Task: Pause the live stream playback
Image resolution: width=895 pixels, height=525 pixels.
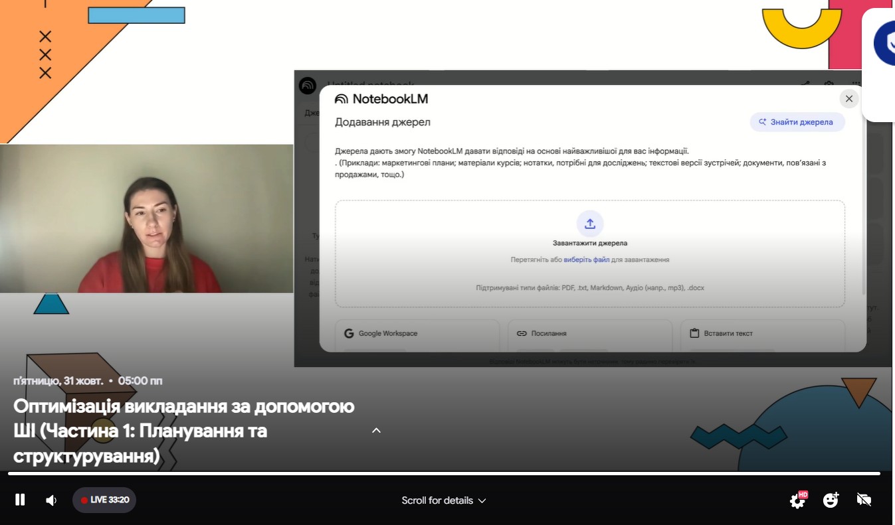Action: tap(20, 500)
